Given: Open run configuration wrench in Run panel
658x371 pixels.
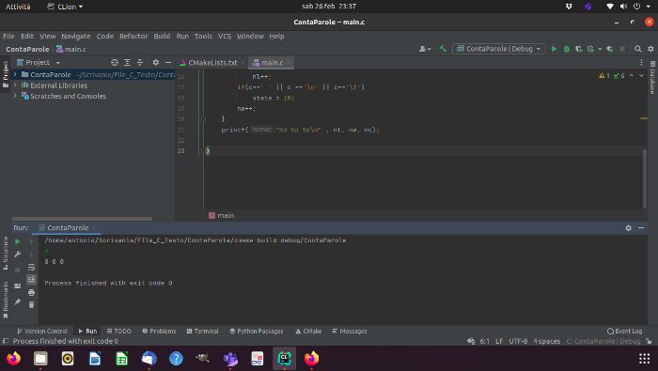Looking at the screenshot, I should (x=18, y=255).
